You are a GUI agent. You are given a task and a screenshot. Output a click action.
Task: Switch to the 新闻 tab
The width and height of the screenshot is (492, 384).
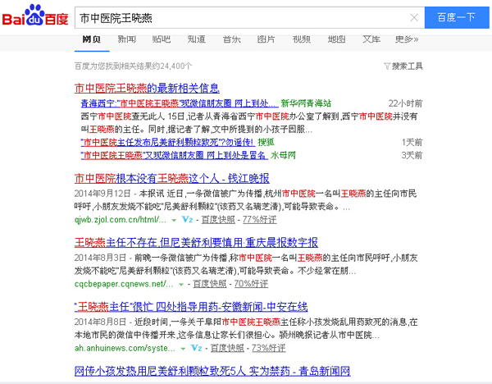click(127, 39)
